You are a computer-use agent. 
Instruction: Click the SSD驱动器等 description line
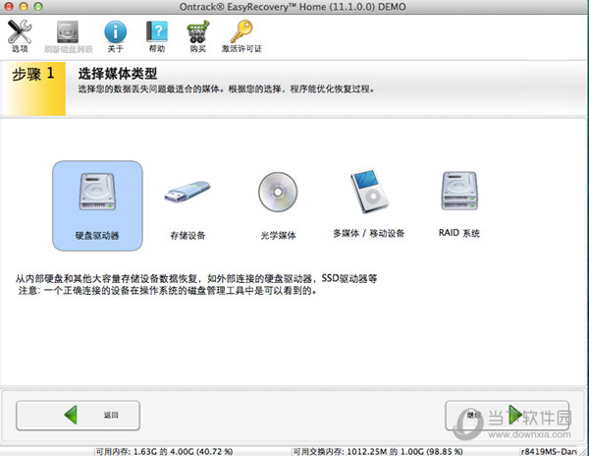[x=196, y=278]
